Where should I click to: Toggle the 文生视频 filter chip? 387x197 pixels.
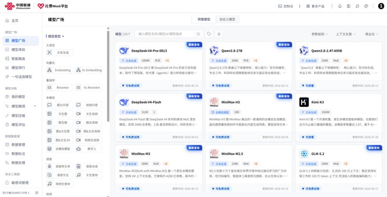[x=89, y=114]
